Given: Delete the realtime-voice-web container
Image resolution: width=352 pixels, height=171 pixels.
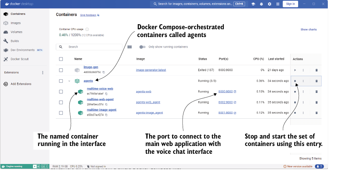Looking at the screenshot, I should point(316,92).
